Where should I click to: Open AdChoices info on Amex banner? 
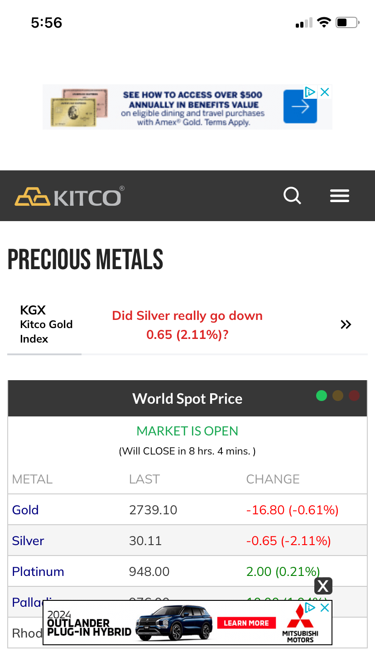coord(310,92)
